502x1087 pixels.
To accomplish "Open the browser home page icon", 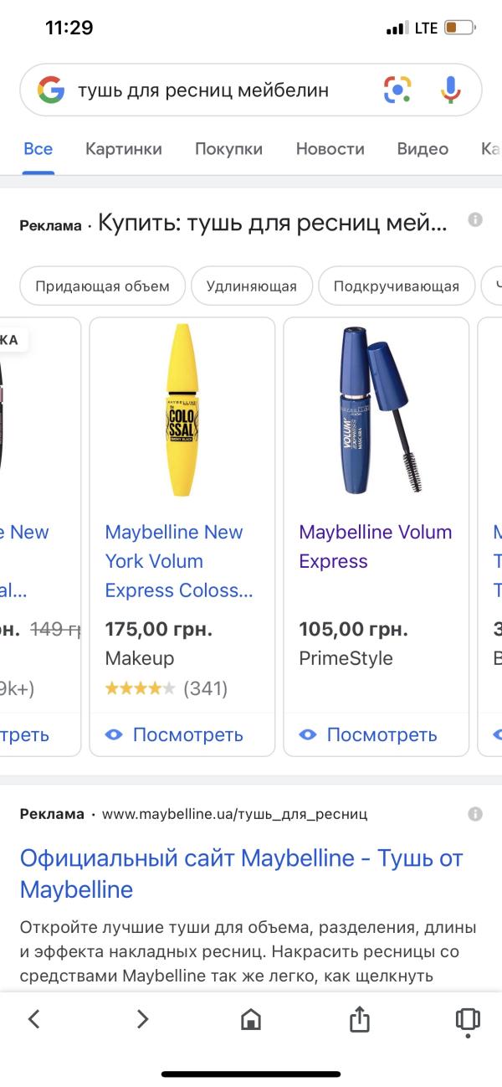I will pos(250,1018).
